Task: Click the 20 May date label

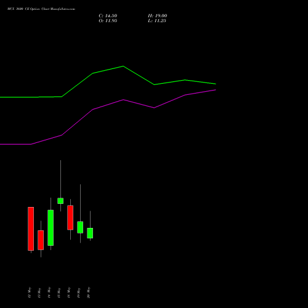Action: 89,293
